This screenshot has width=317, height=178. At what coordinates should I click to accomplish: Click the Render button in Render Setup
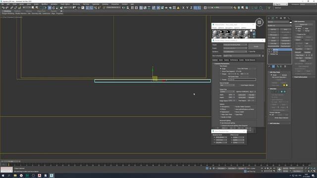pyautogui.click(x=256, y=46)
